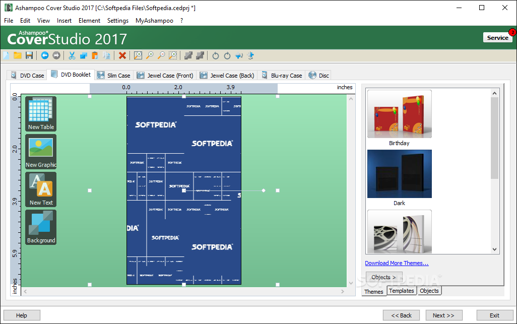This screenshot has width=517, height=324.
Task: Cut selection with the scissors icon
Action: point(72,55)
